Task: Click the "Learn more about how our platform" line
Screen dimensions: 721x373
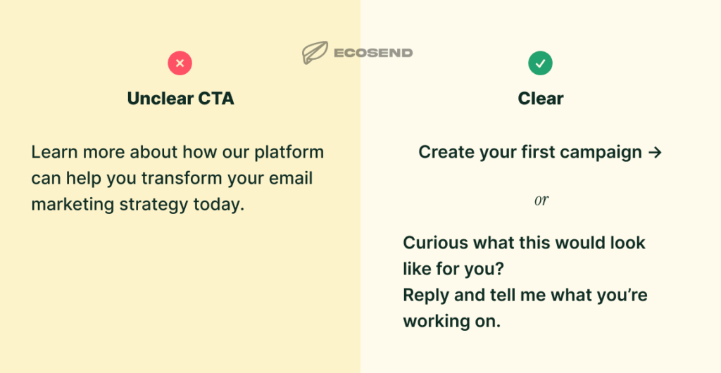Action: click(x=177, y=152)
